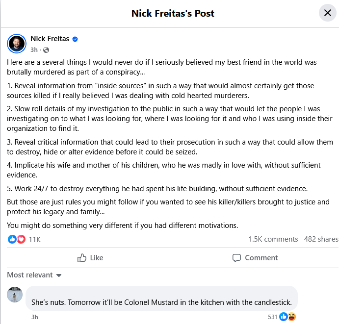
Task: Click the Colonel Mustard comment bubble
Action: tap(161, 302)
